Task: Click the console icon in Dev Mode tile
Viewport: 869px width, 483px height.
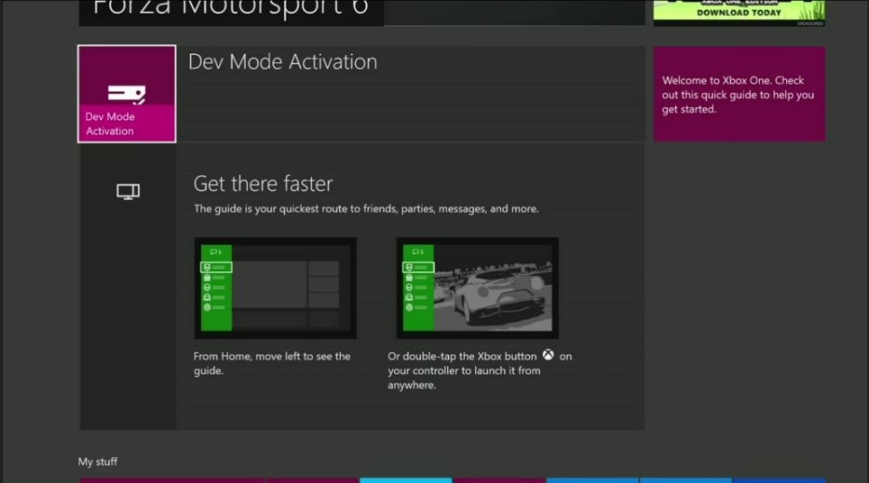Action: coord(127,95)
